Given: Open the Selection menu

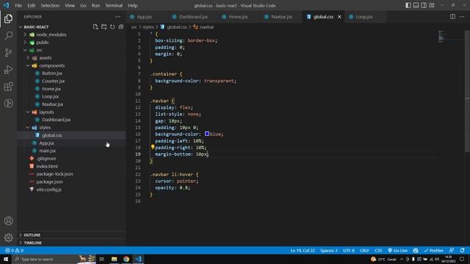Looking at the screenshot, I should tap(50, 5).
